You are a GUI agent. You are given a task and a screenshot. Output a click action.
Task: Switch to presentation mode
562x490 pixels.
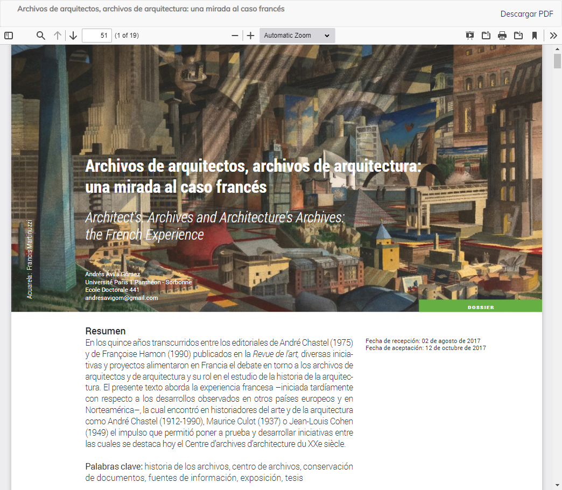pos(469,36)
